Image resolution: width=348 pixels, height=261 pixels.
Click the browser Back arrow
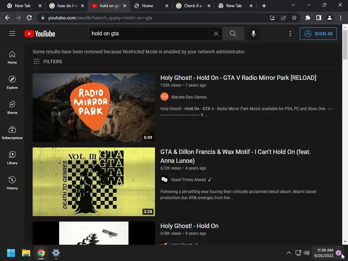tap(7, 18)
